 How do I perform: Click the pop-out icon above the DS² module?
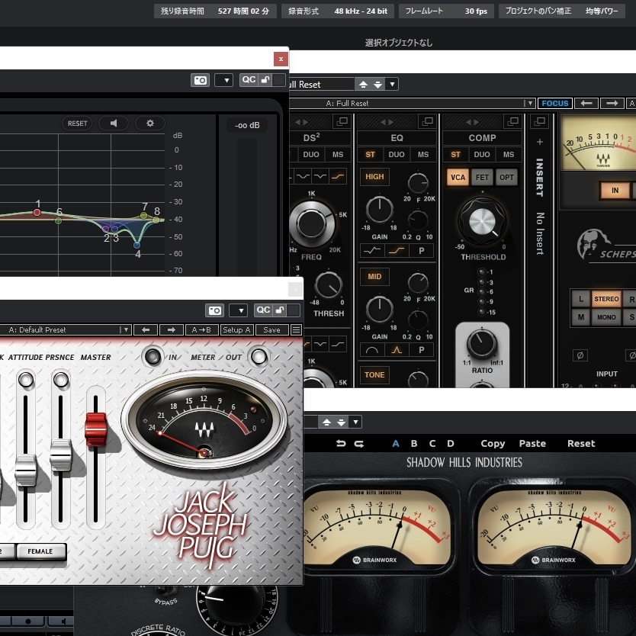point(342,121)
